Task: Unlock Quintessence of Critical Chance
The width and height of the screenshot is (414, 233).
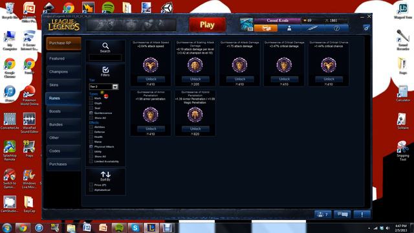Action: point(329,79)
